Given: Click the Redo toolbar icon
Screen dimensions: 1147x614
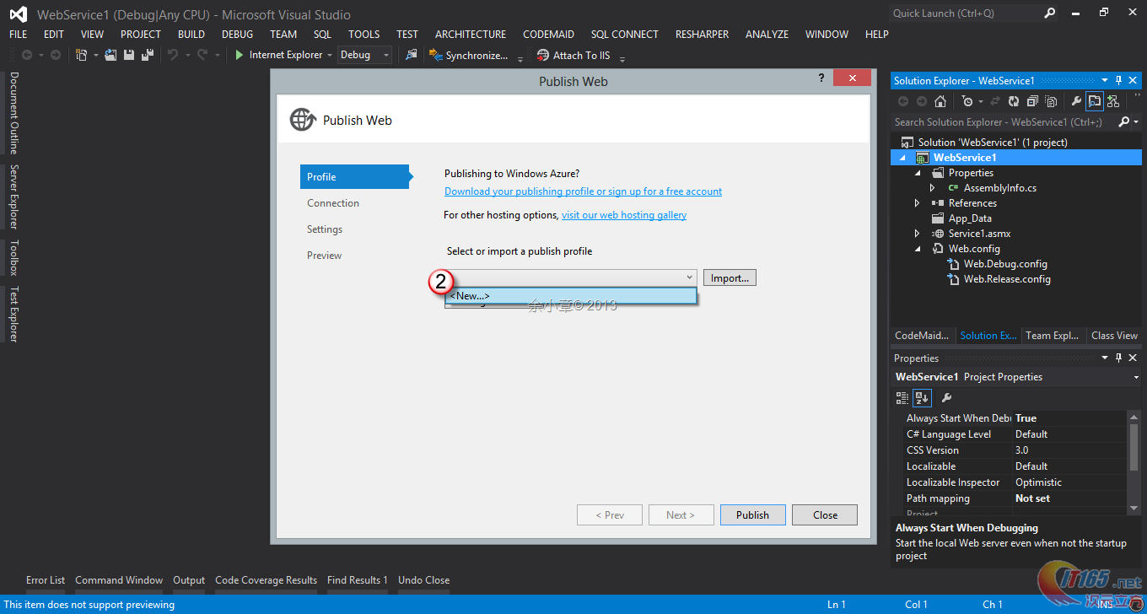Looking at the screenshot, I should [x=202, y=55].
